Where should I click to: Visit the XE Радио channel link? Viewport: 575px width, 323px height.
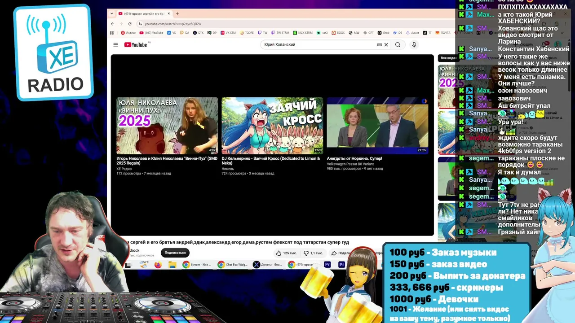(x=124, y=169)
